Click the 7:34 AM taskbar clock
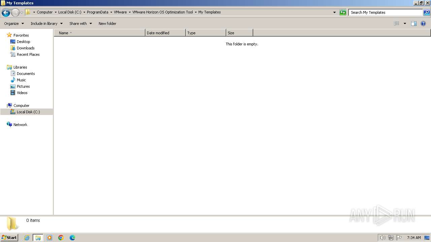 point(414,238)
